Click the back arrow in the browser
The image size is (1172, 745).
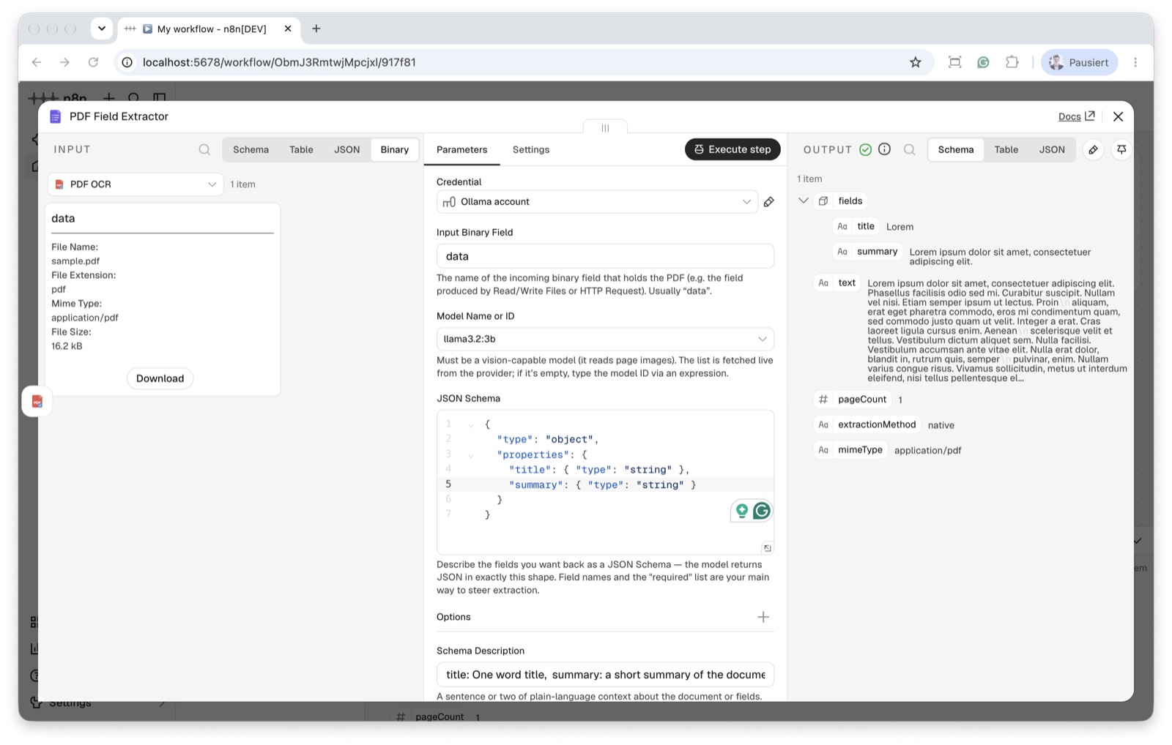(x=37, y=62)
